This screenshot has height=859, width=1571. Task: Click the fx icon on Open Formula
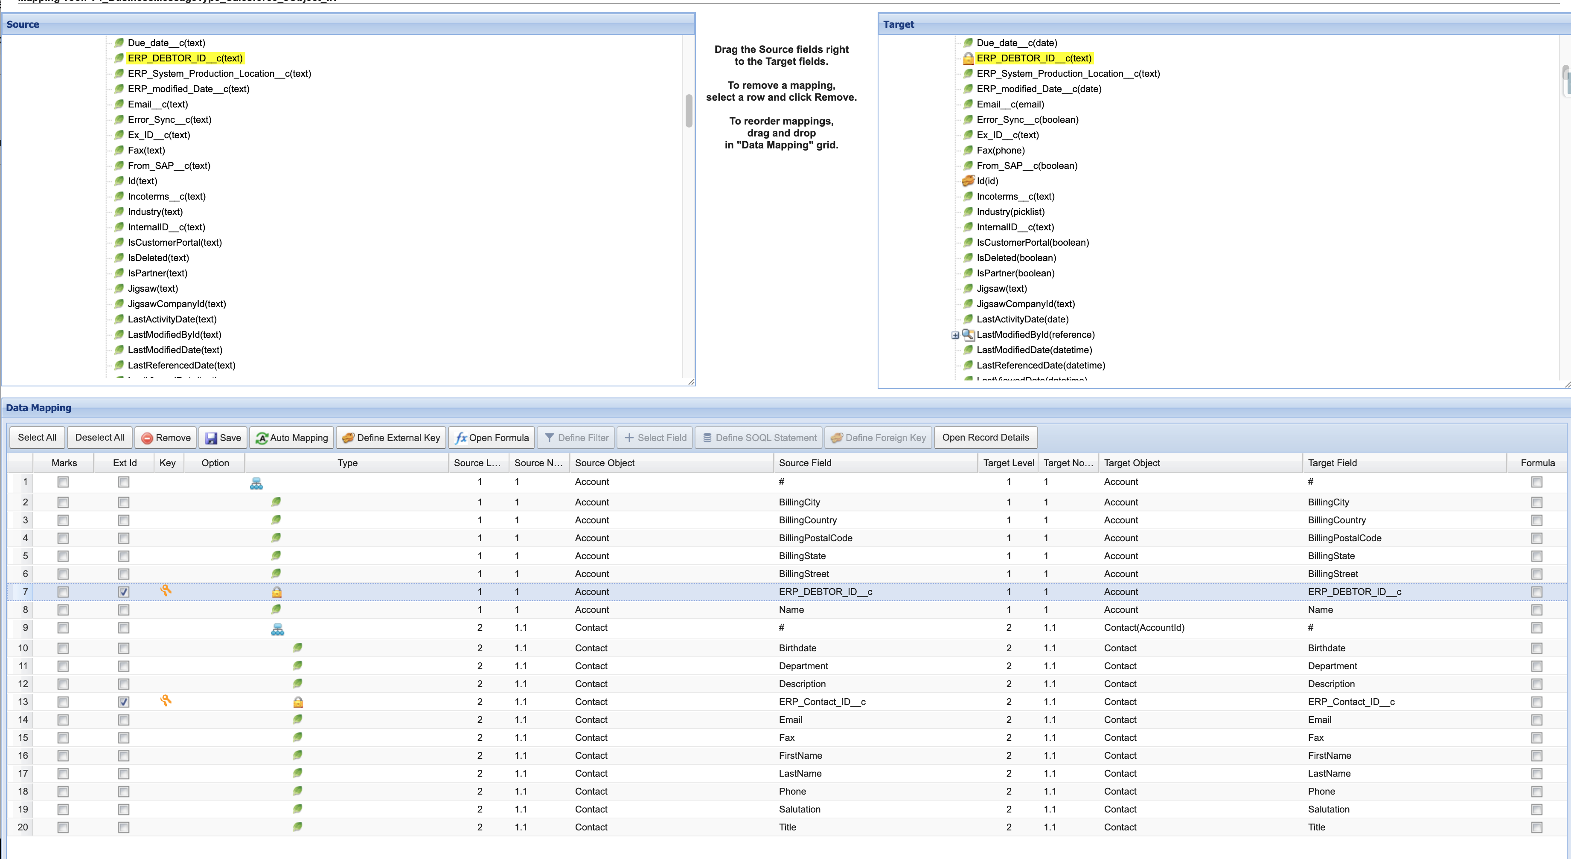(462, 438)
